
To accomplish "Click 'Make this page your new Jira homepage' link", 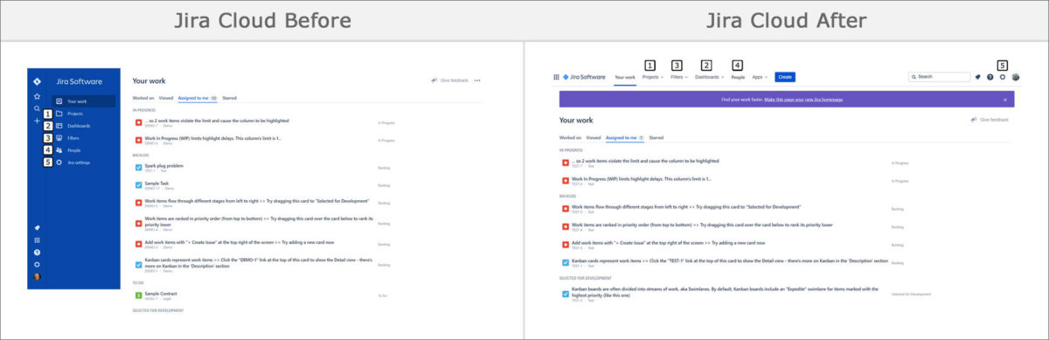I will pos(802,100).
